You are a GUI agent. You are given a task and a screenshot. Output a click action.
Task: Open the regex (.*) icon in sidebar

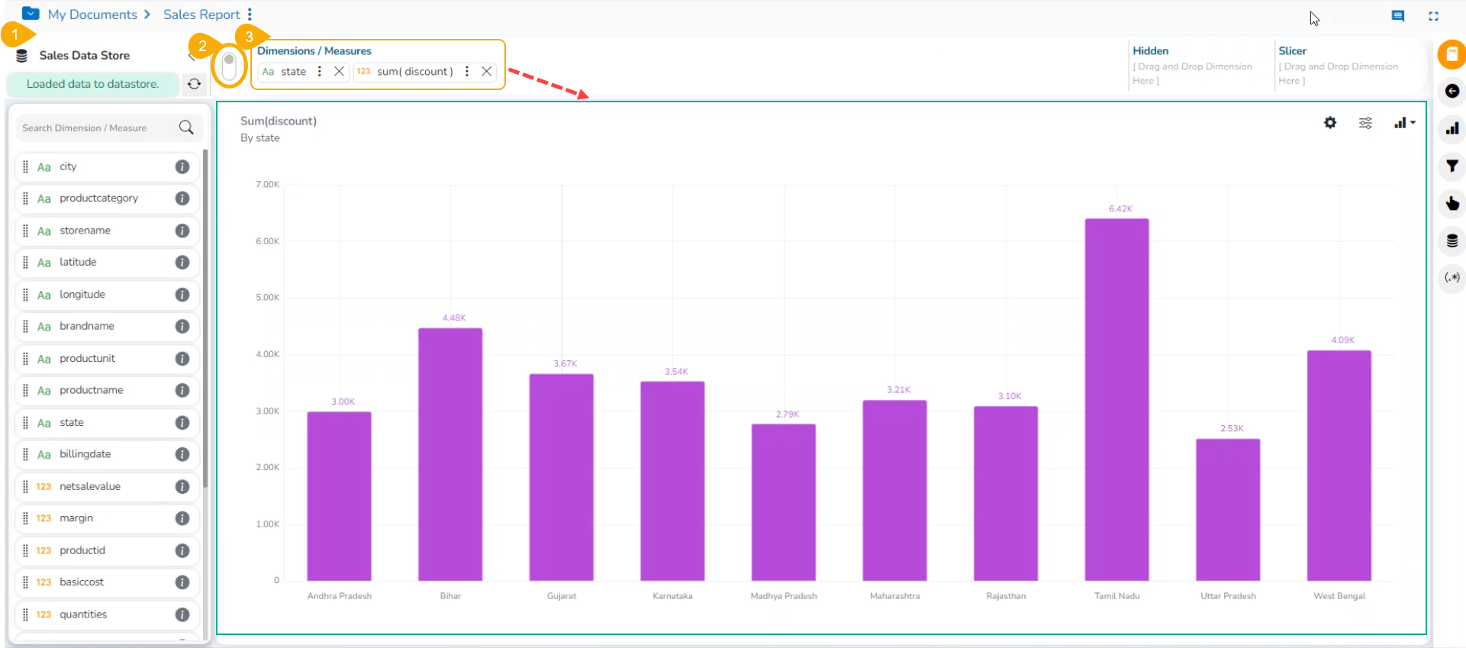[1452, 277]
